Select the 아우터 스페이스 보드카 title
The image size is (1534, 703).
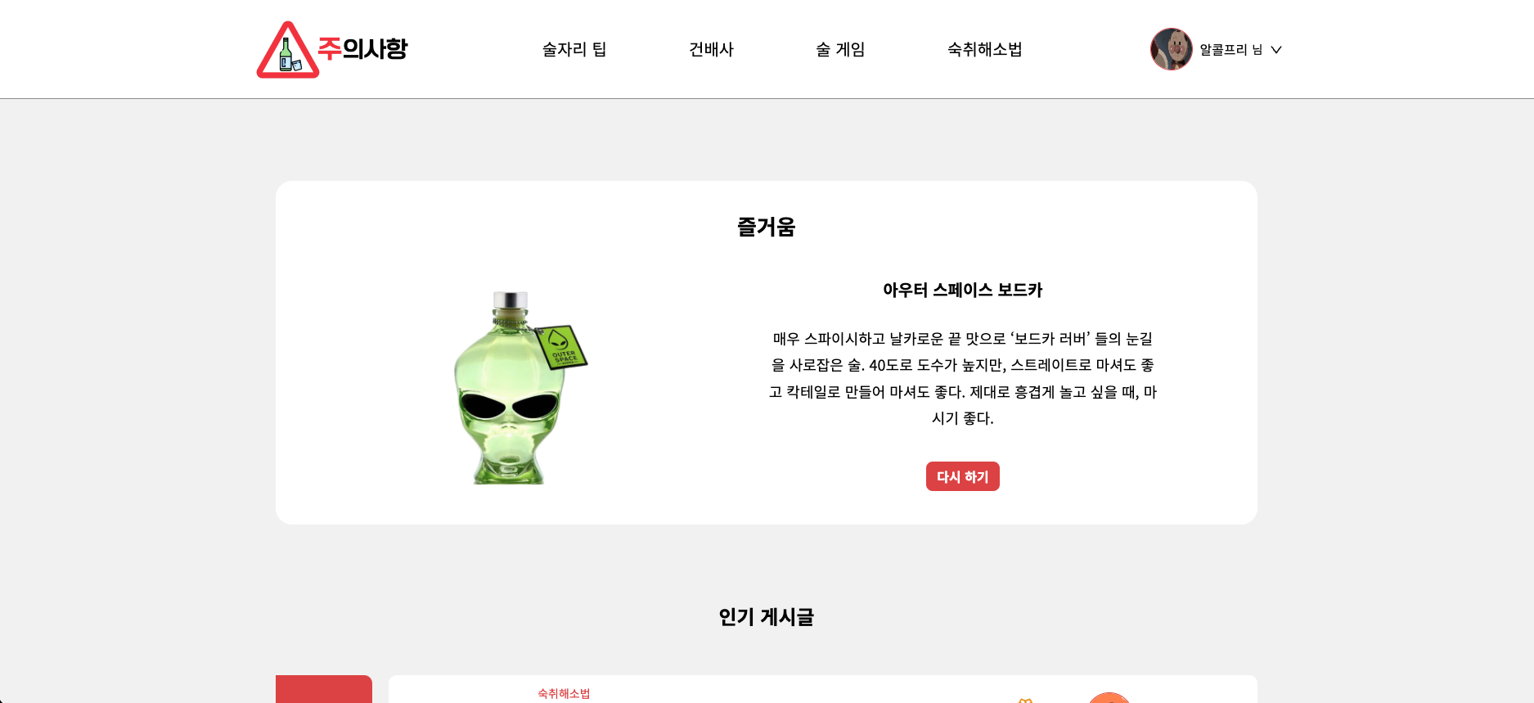pyautogui.click(x=963, y=290)
